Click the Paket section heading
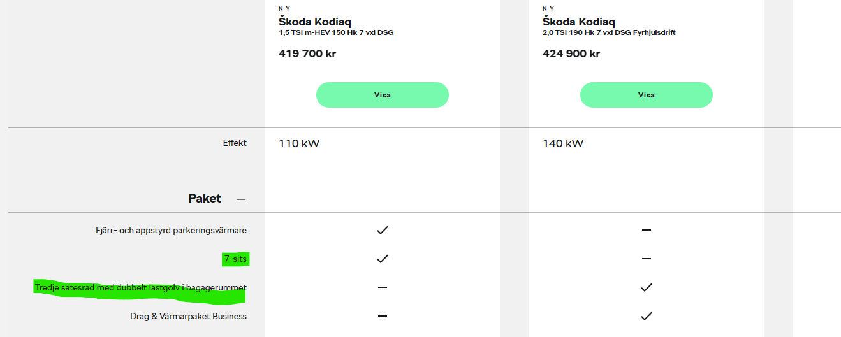841x337 pixels. pyautogui.click(x=205, y=199)
